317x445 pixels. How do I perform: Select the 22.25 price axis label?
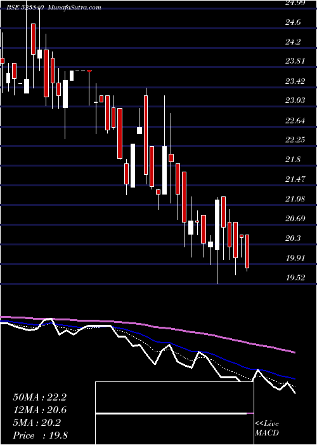tap(295, 140)
